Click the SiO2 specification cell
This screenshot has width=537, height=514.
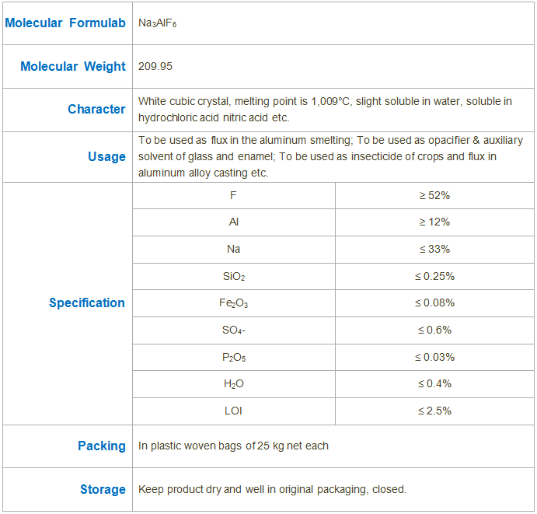(x=234, y=276)
